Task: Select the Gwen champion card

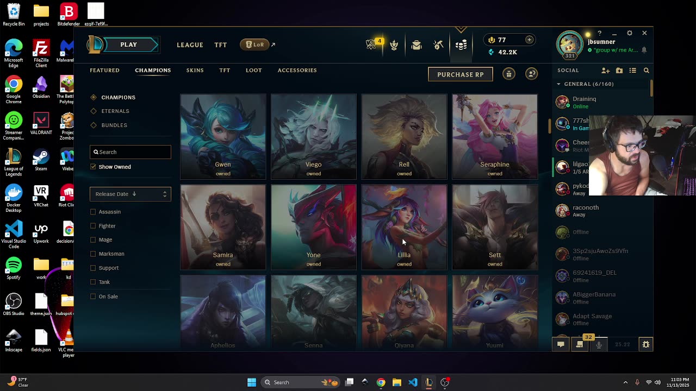Action: click(x=223, y=136)
